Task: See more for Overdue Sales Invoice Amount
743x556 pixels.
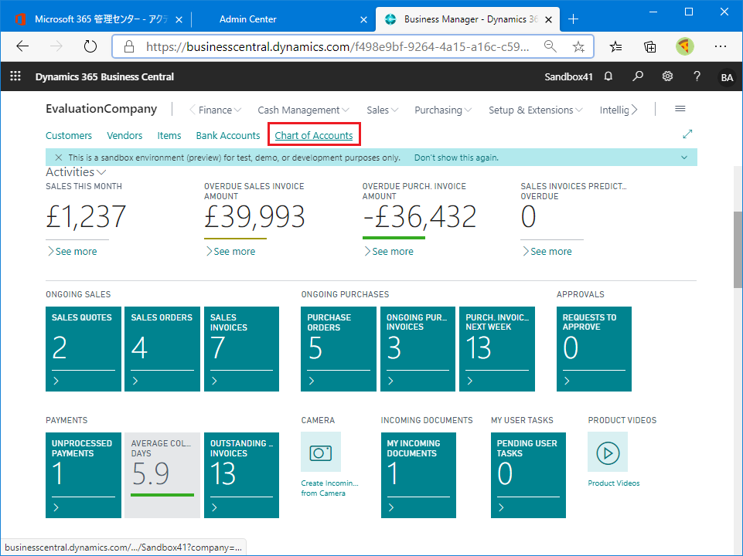Action: pos(230,251)
